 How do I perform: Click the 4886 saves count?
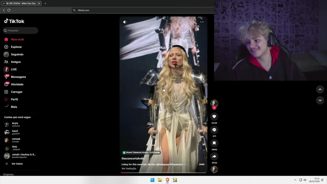point(214,149)
